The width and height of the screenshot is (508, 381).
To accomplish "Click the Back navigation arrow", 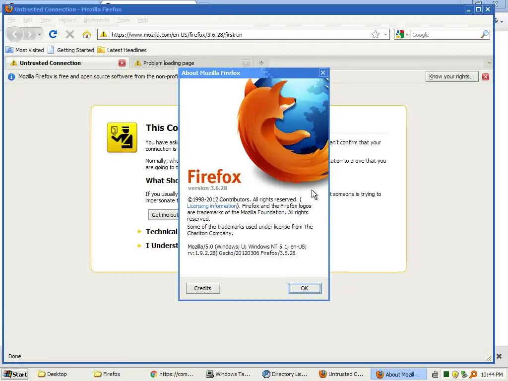I will (x=14, y=34).
